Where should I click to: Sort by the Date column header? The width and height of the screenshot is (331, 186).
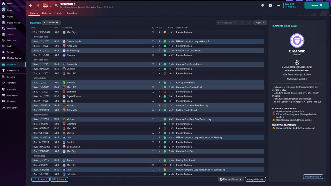[34, 28]
